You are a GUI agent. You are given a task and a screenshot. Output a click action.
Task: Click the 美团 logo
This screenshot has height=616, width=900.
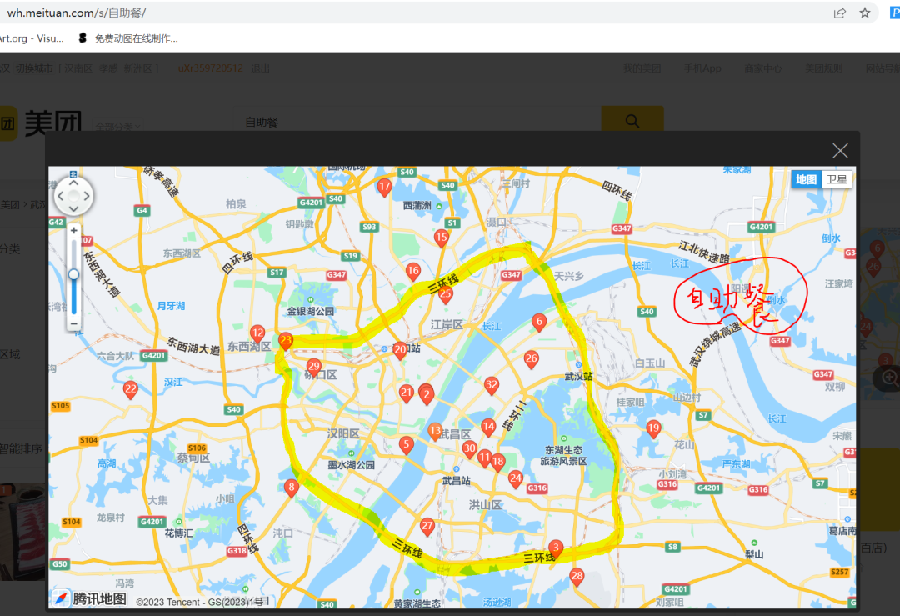[x=40, y=123]
